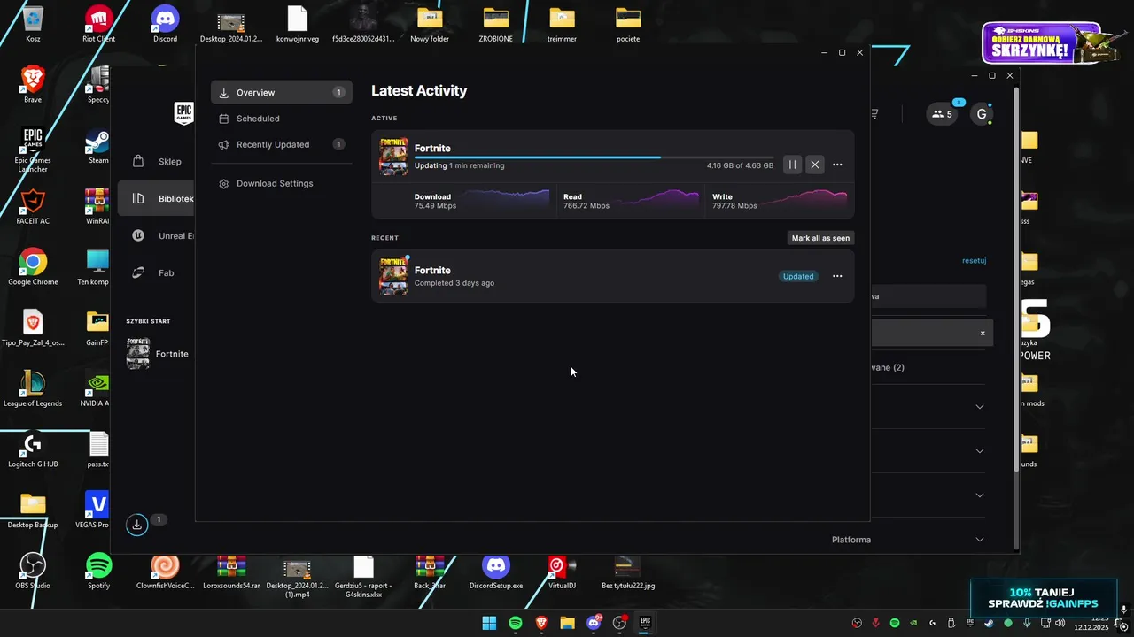Click Mark all as seen button

tap(820, 238)
